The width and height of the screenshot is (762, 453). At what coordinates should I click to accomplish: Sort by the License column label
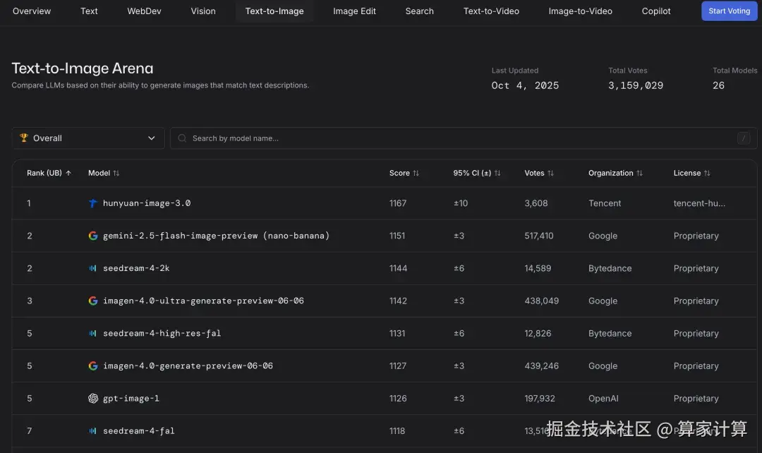[x=687, y=173]
